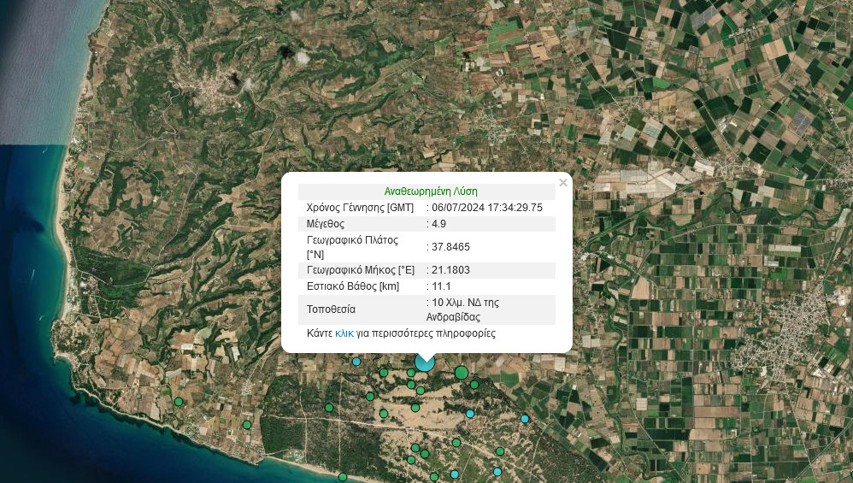Click the 'Εστιακό Βάθος [km]' label
Image resolution: width=853 pixels, height=483 pixels.
click(x=353, y=286)
